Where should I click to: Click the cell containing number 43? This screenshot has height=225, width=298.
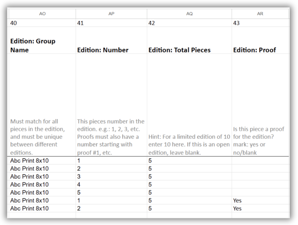[260, 23]
